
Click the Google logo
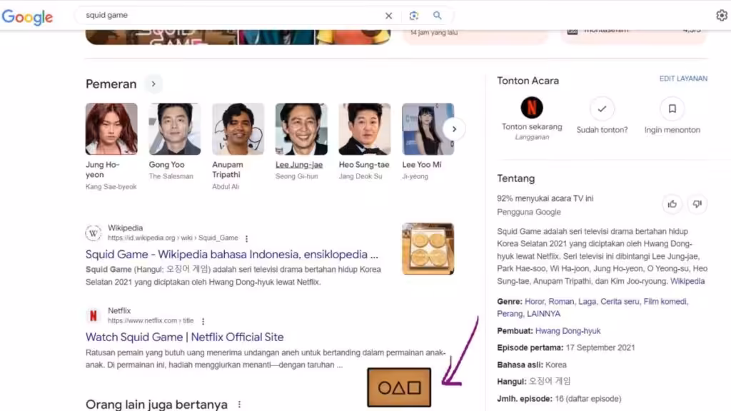27,17
